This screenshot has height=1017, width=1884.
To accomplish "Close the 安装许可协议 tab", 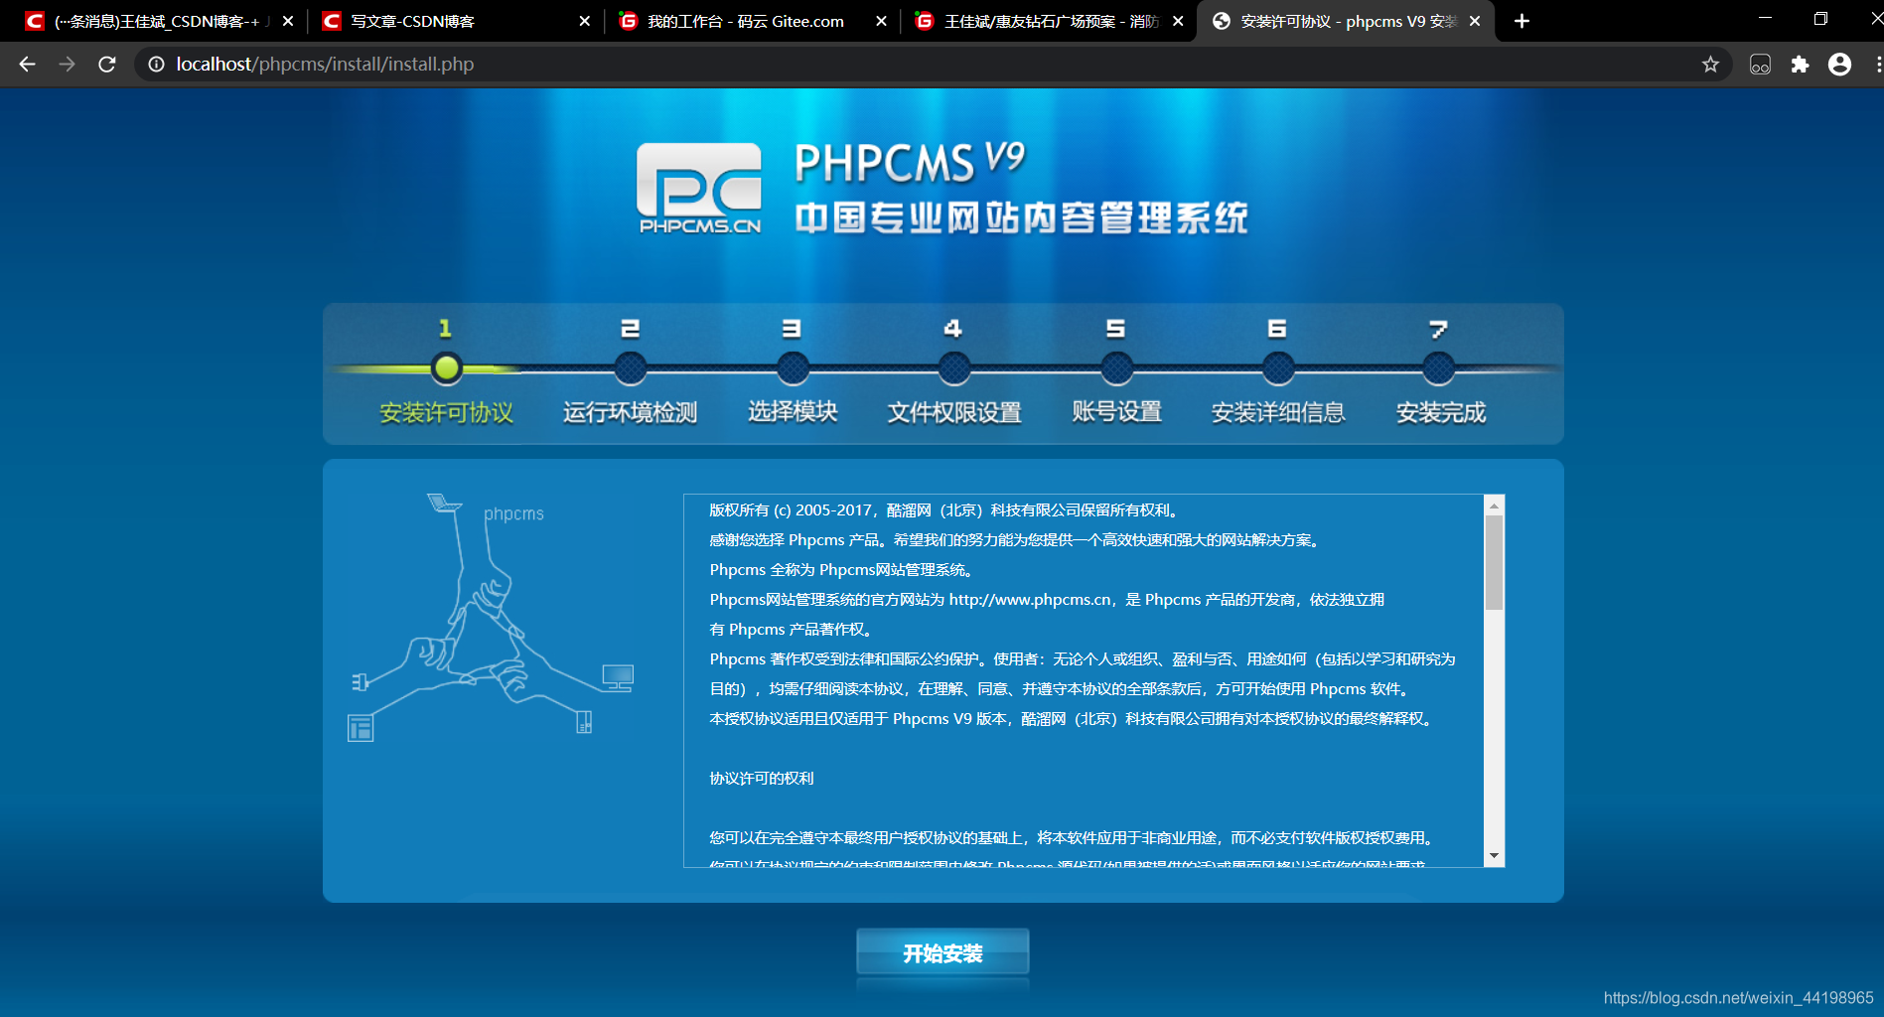I will tap(1475, 21).
